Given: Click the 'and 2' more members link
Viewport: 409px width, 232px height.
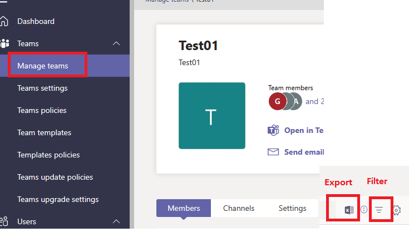Looking at the screenshot, I should (x=314, y=101).
